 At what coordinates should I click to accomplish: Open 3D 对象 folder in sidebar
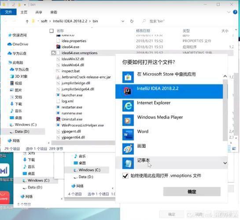point(21,76)
